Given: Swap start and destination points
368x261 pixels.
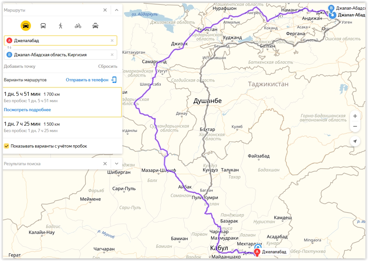Looking at the screenshot, I should (x=9, y=48).
